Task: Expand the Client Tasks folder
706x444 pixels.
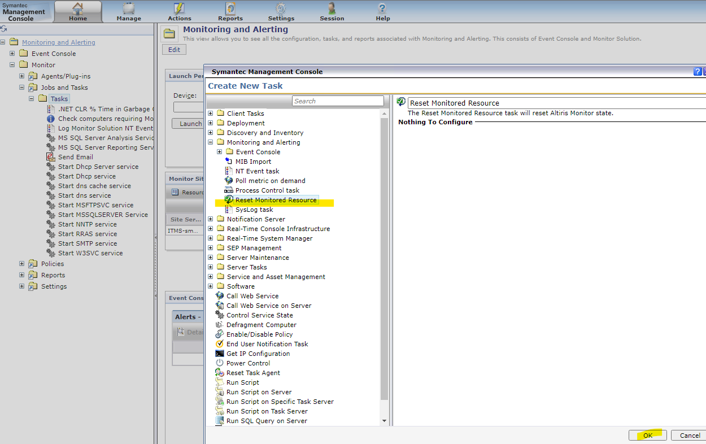Action: 211,114
